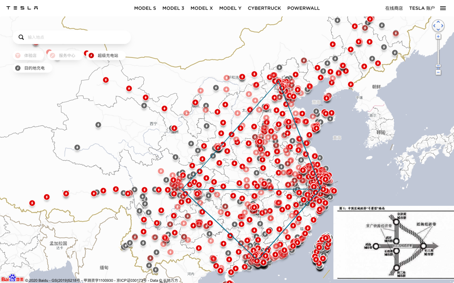Click the 西宁 city label
Viewport: 454px width, 283px height.
[153, 124]
